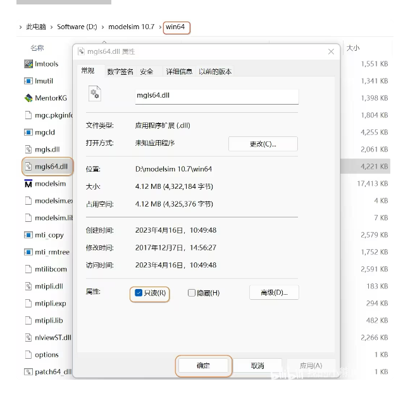Click the mtipli.dll file icon
This screenshot has height=393, width=415.
tap(28, 286)
